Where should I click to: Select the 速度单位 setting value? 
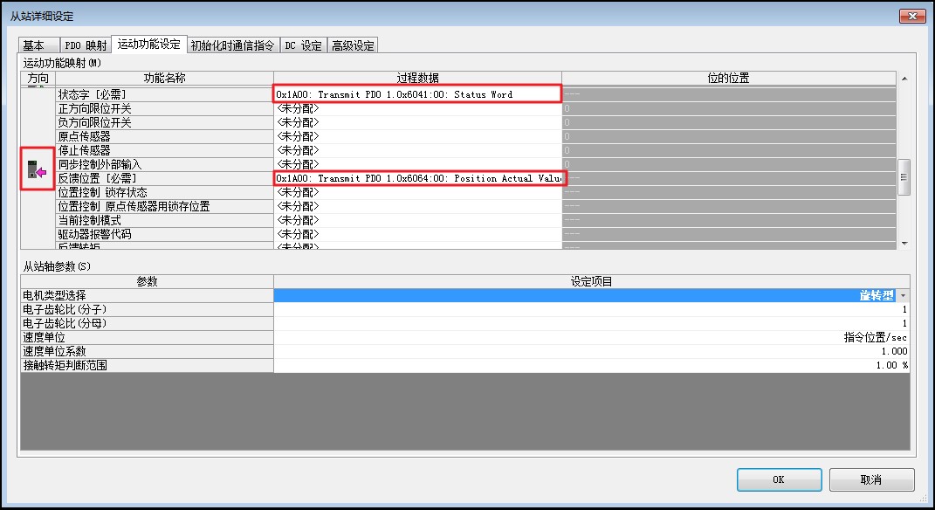590,337
